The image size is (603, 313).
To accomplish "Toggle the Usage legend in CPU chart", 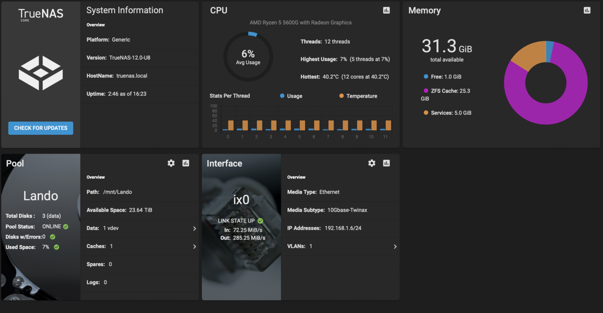I will pos(291,96).
